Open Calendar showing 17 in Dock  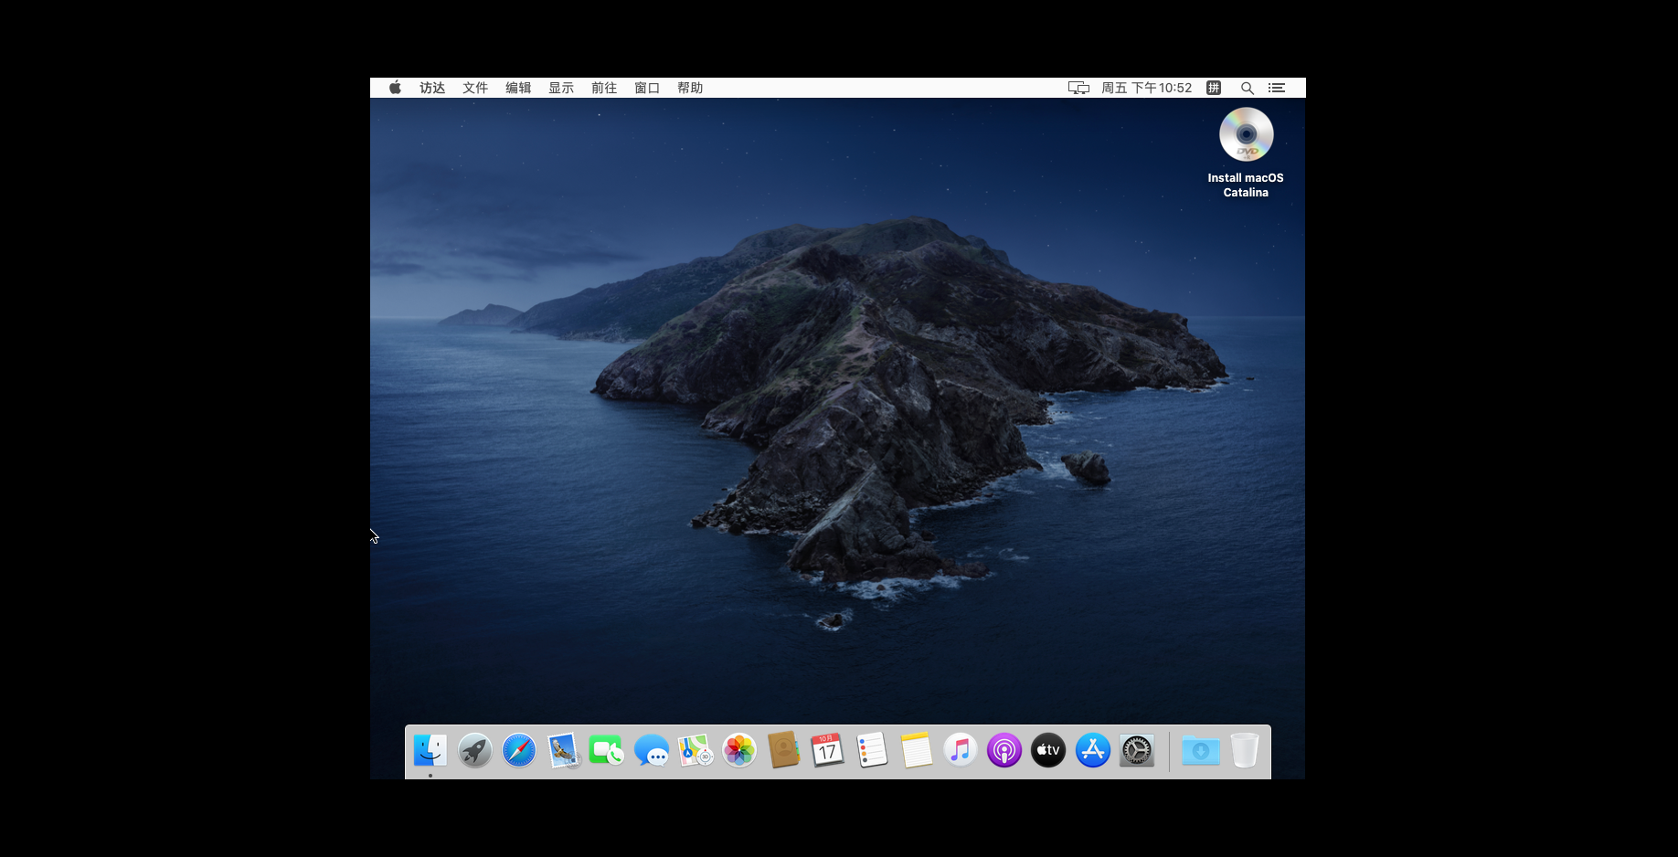tap(828, 751)
